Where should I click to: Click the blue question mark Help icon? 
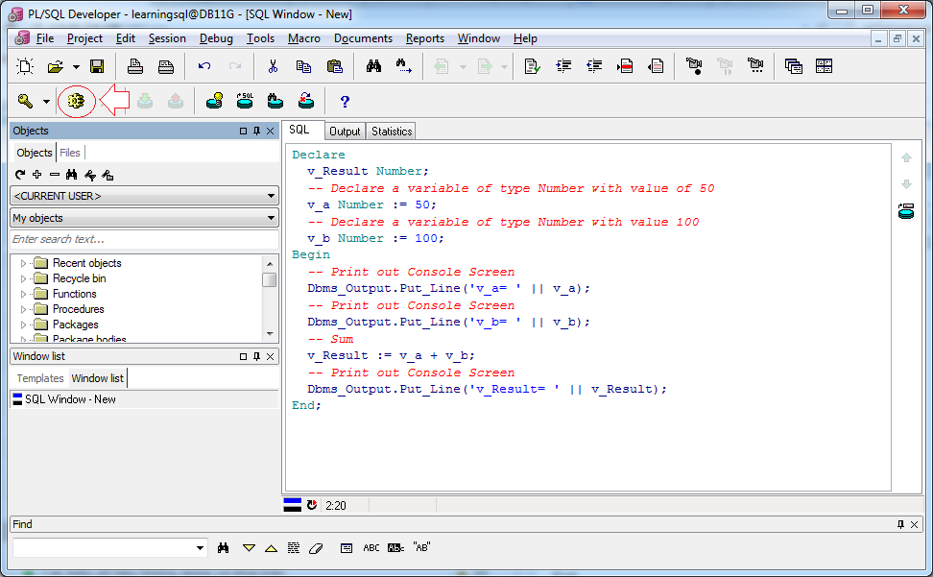coord(345,102)
